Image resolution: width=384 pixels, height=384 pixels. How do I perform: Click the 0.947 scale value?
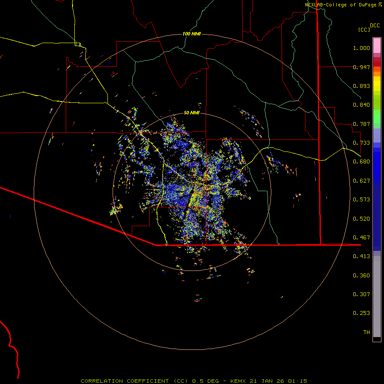(x=361, y=67)
